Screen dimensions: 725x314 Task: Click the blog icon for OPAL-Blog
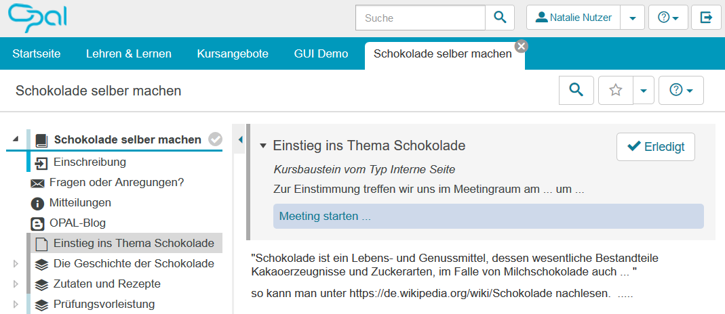click(37, 224)
